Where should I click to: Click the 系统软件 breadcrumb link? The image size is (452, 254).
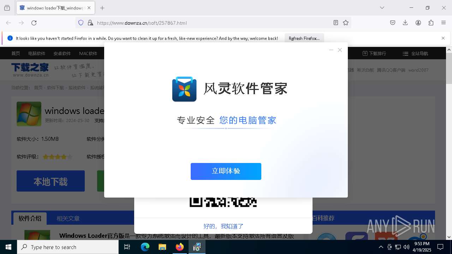pos(77,87)
